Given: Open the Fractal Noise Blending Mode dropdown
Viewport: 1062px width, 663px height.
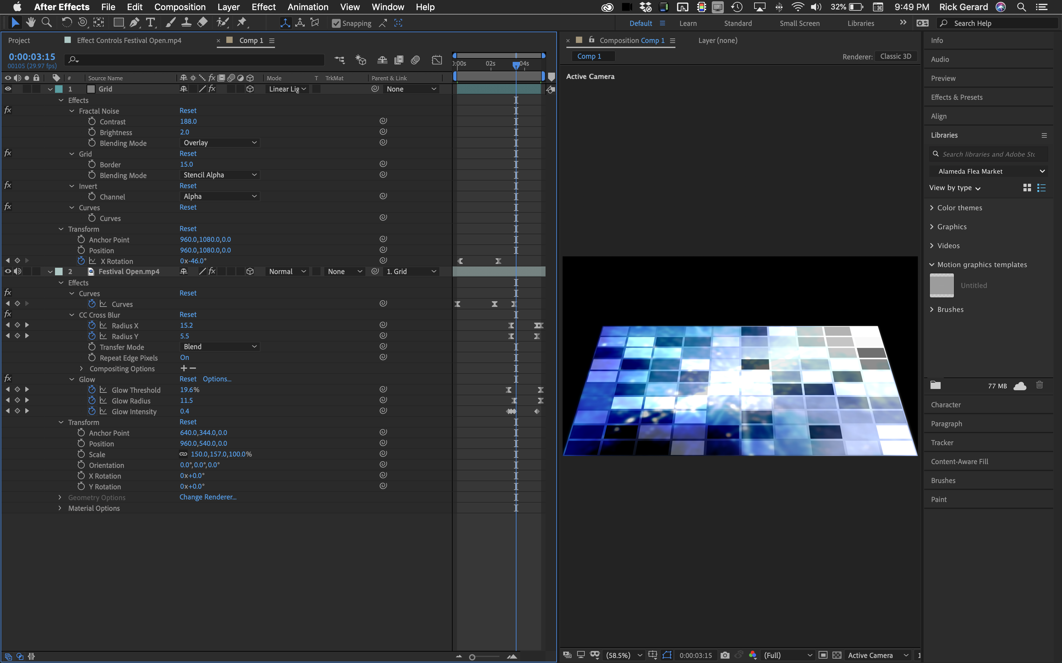Looking at the screenshot, I should coord(219,142).
